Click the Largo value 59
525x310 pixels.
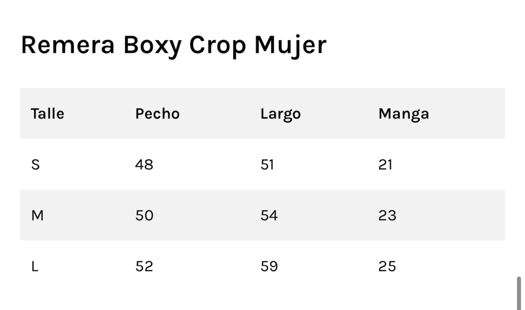[269, 266]
